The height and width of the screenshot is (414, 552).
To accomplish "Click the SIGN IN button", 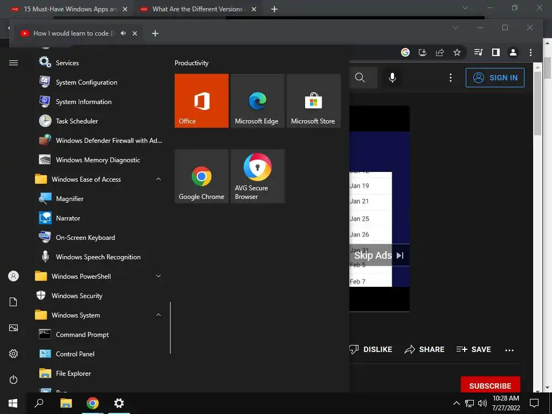I will coord(495,78).
